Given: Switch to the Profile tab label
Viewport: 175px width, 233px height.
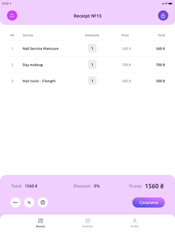Looking at the screenshot, I should pyautogui.click(x=135, y=227).
